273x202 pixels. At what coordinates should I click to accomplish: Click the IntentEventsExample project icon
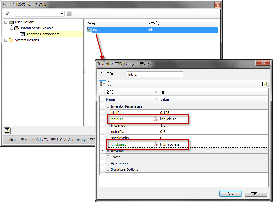[16, 28]
